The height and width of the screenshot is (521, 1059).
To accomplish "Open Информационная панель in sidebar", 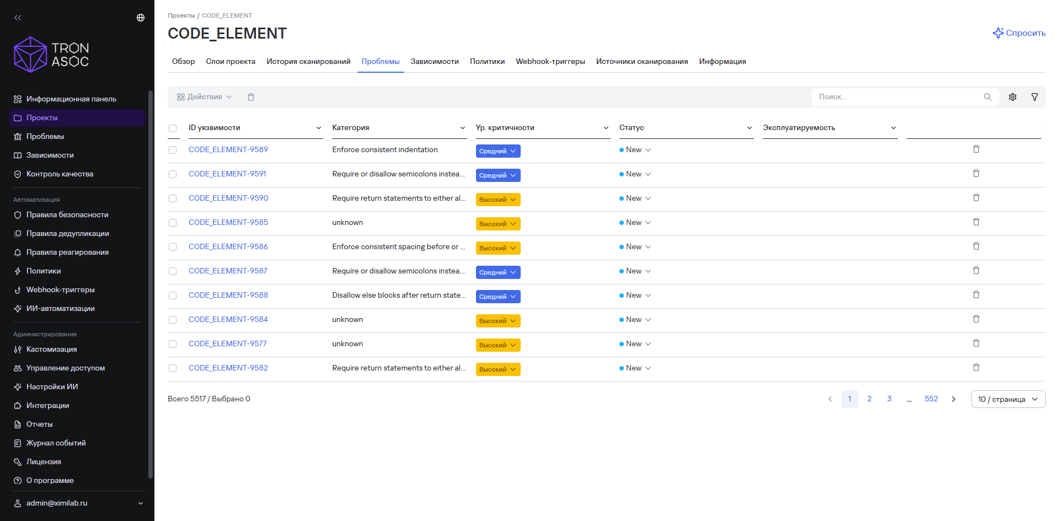I will 77,99.
